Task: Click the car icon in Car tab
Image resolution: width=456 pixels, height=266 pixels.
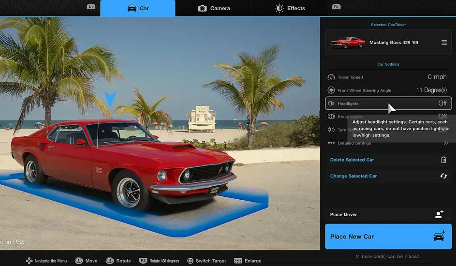Action: [x=132, y=8]
